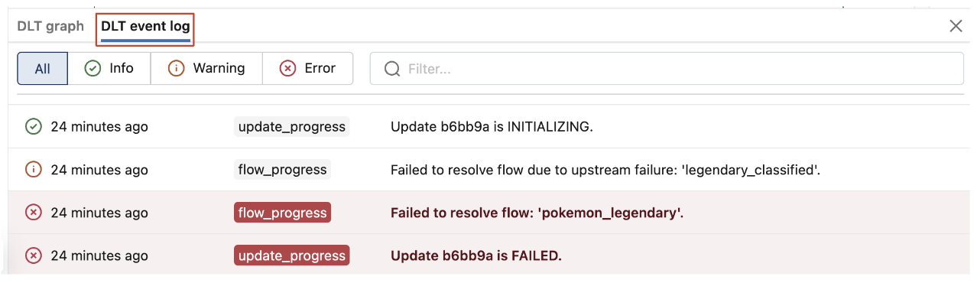977x283 pixels.
Task: Show only Error events
Action: coord(307,68)
